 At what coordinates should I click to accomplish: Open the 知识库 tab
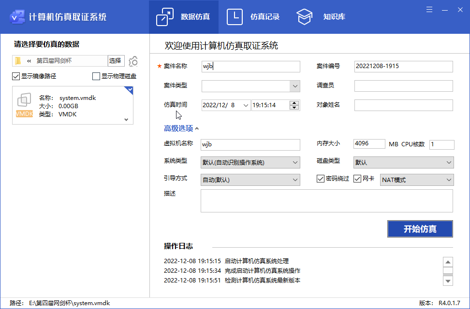(x=321, y=17)
